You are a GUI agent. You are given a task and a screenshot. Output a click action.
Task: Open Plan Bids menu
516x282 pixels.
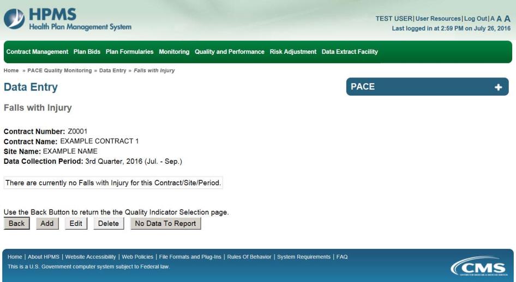(x=87, y=52)
